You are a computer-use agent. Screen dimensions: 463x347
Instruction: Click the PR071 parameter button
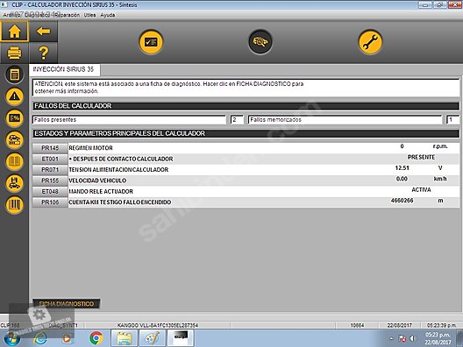[50, 170]
